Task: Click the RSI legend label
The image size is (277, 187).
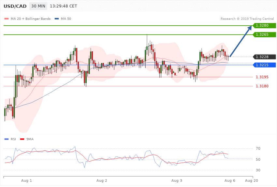Action: 13,139
